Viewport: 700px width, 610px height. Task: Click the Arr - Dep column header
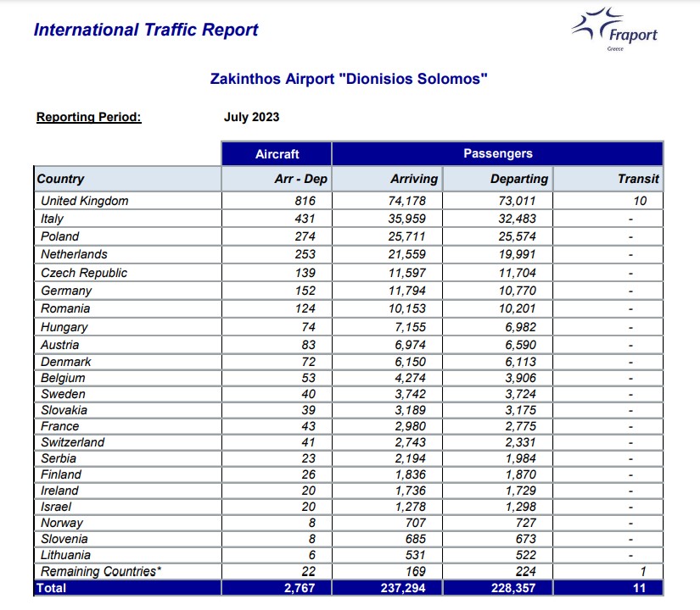(x=277, y=179)
